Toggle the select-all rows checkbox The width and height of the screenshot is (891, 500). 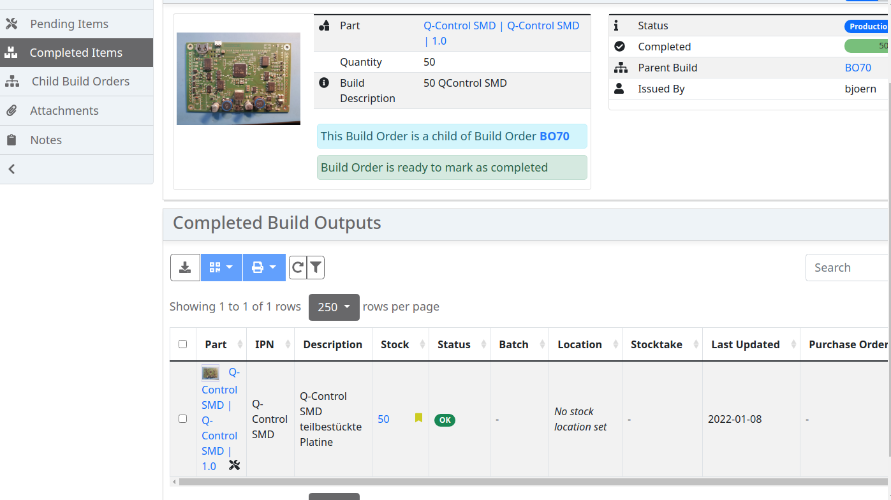coord(183,344)
